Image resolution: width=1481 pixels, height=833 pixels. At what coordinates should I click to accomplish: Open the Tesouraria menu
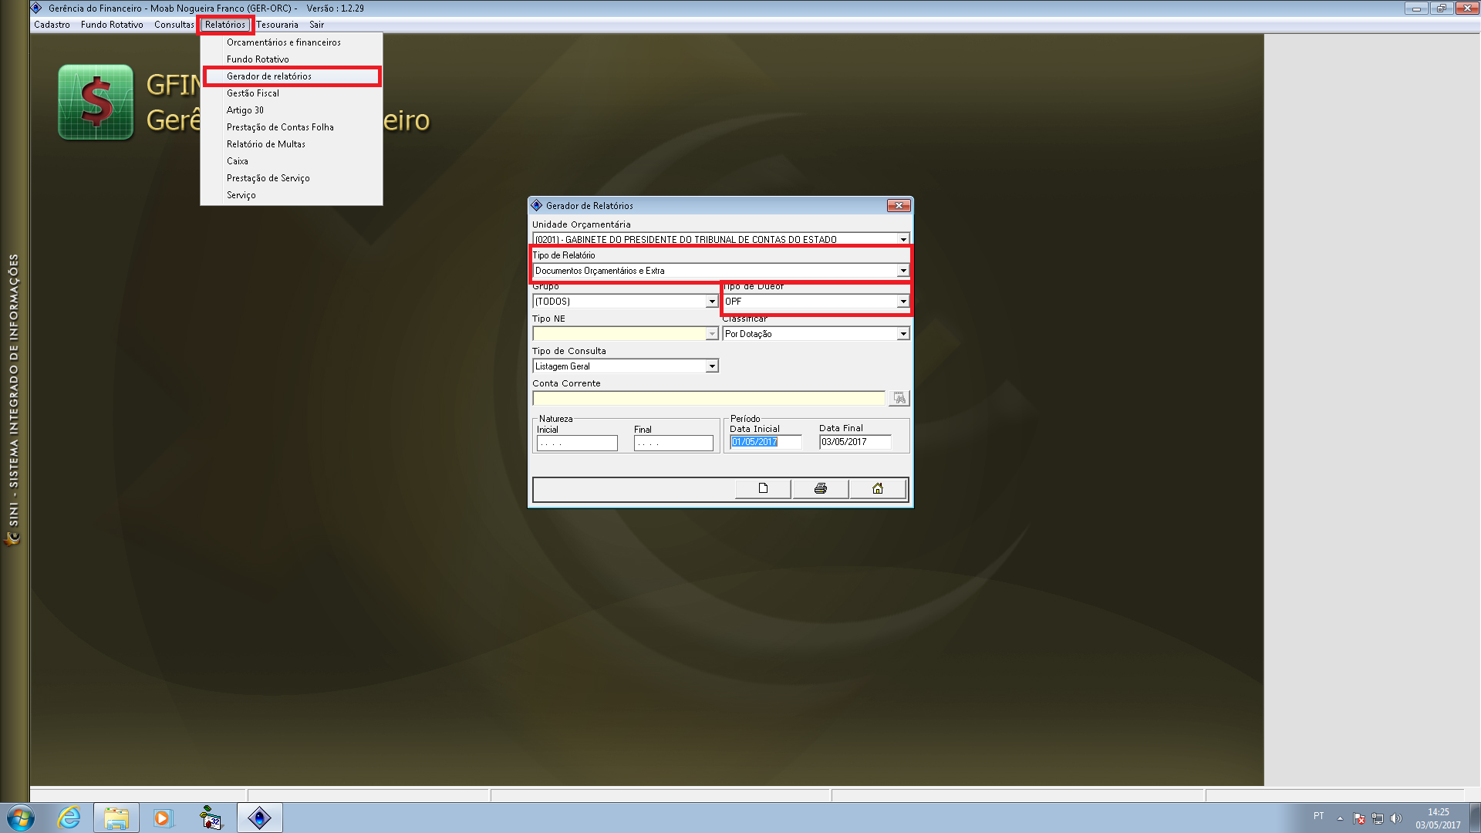277,25
